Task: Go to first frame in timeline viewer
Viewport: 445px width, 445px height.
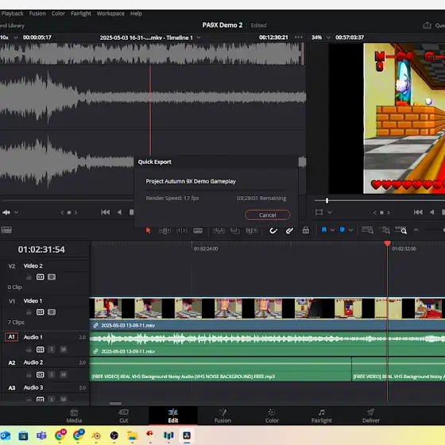Action: tap(418, 212)
